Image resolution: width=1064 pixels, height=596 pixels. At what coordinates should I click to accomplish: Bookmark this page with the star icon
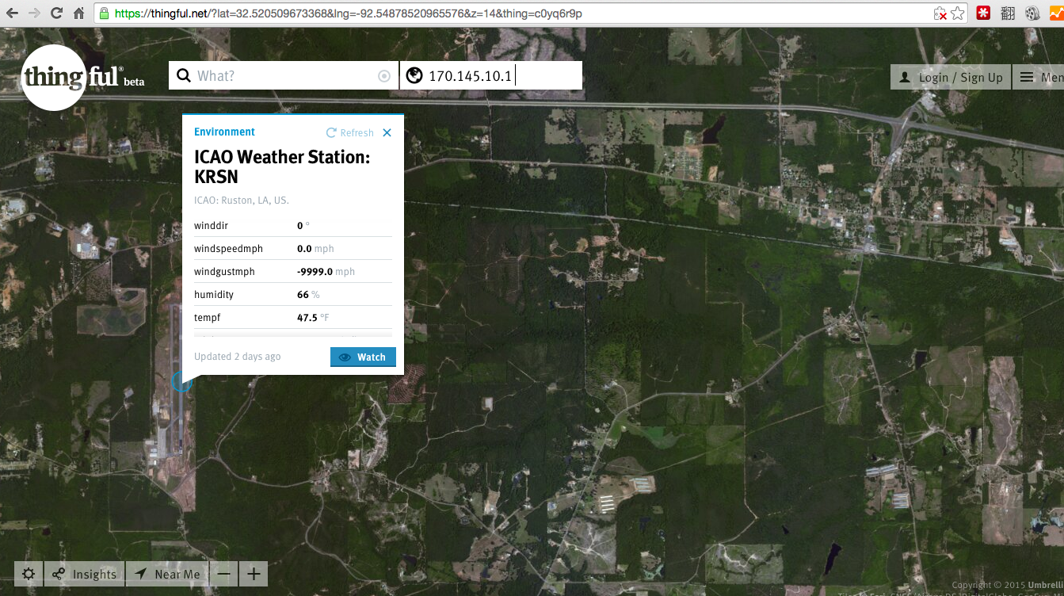pyautogui.click(x=958, y=13)
